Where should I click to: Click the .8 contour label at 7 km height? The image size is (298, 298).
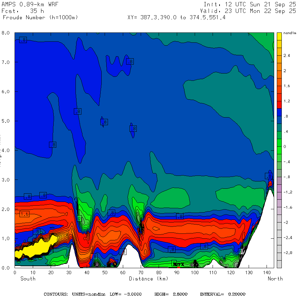pos(130,62)
